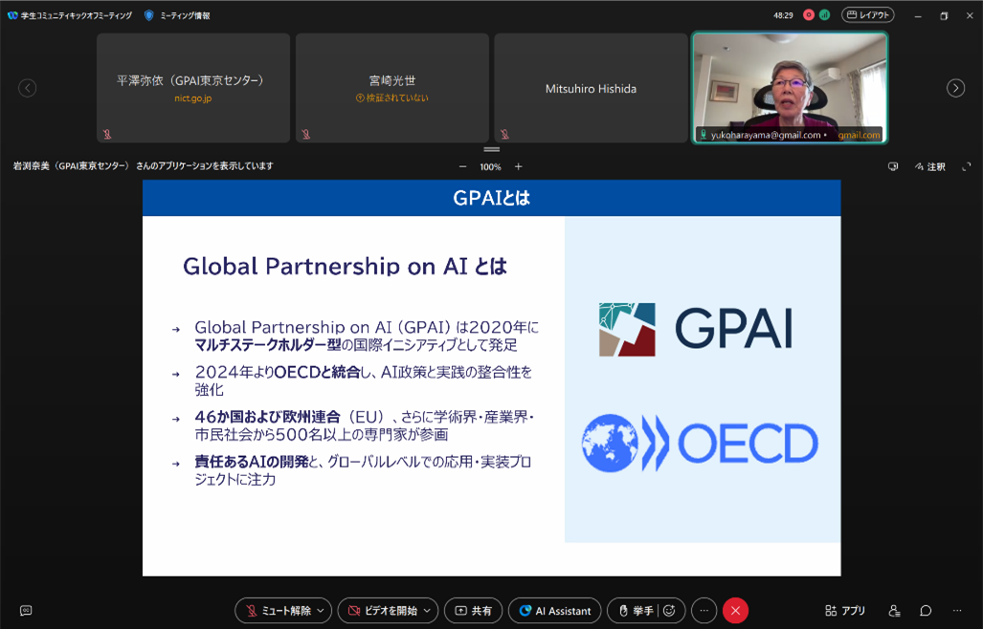Image resolution: width=983 pixels, height=629 pixels.
Task: Raise hand with the 挙手 button
Action: [x=635, y=610]
